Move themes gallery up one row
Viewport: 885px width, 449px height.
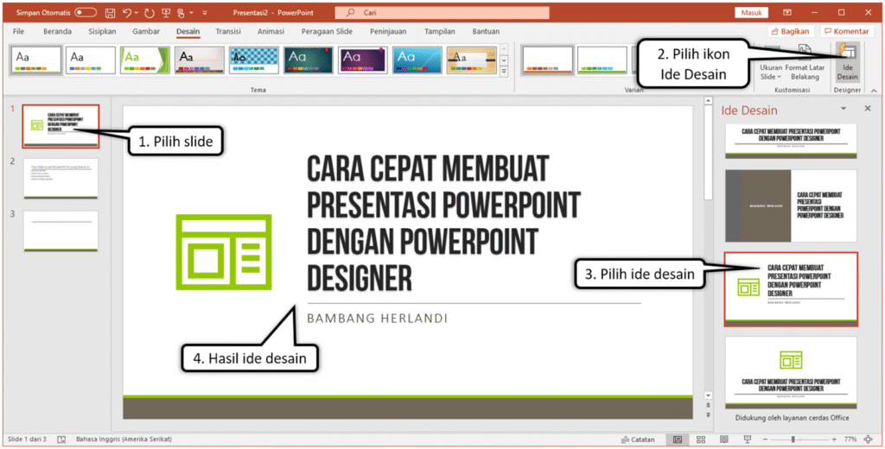[504, 49]
